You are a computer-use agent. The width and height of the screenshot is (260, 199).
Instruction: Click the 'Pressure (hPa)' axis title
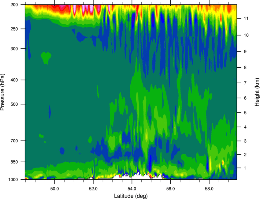[x=2, y=92]
